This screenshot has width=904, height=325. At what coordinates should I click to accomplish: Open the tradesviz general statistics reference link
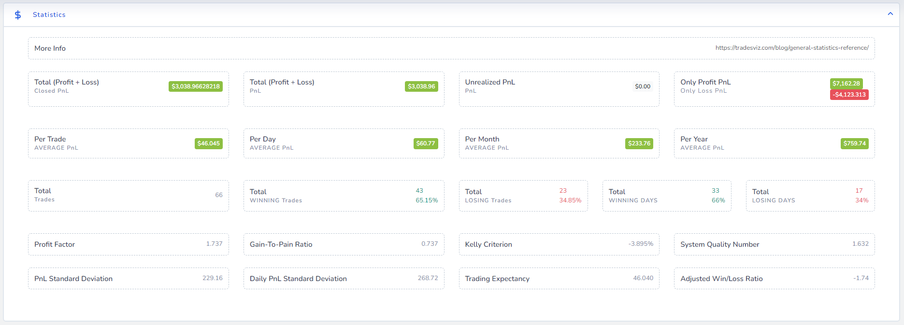(792, 48)
